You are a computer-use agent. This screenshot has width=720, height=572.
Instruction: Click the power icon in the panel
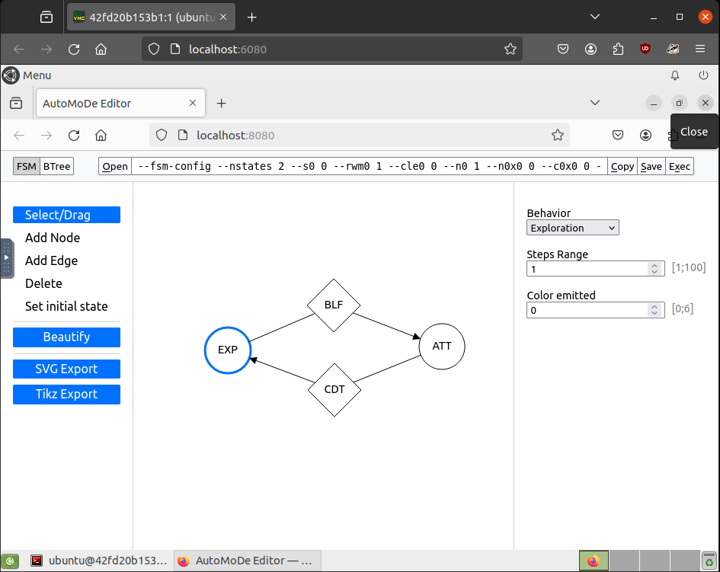[x=703, y=75]
